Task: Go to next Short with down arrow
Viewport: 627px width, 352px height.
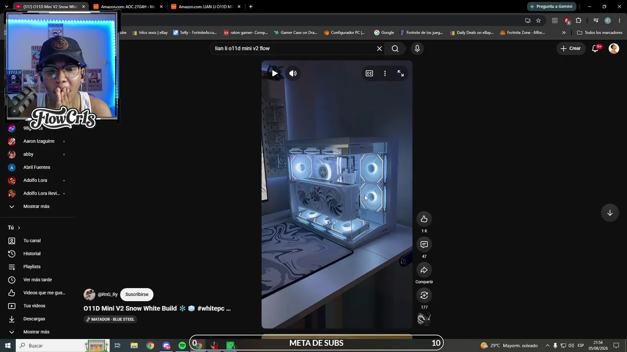Action: pyautogui.click(x=610, y=213)
